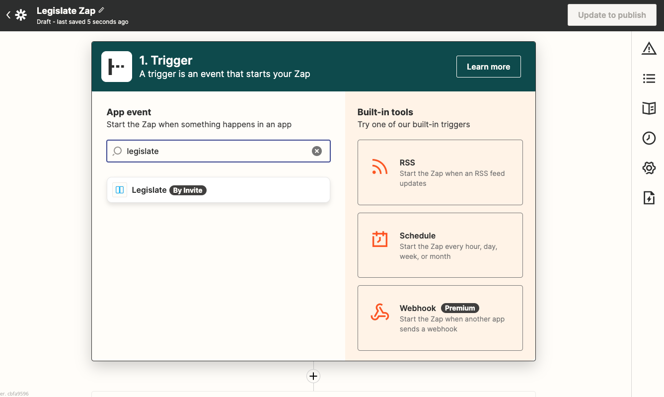Click the Premium badge on Webhook

[460, 308]
